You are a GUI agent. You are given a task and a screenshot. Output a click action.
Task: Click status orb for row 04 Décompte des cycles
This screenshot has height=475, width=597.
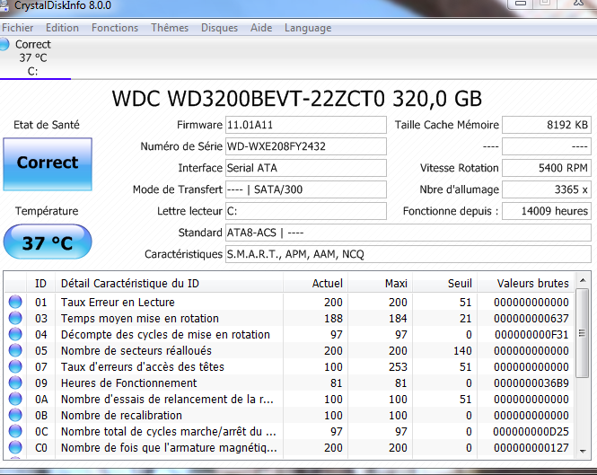(x=15, y=334)
